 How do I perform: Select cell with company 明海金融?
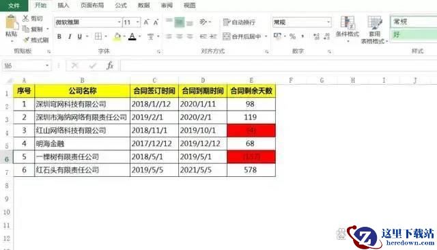point(82,143)
